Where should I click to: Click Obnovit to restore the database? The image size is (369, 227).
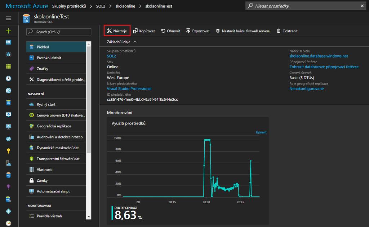pos(170,31)
